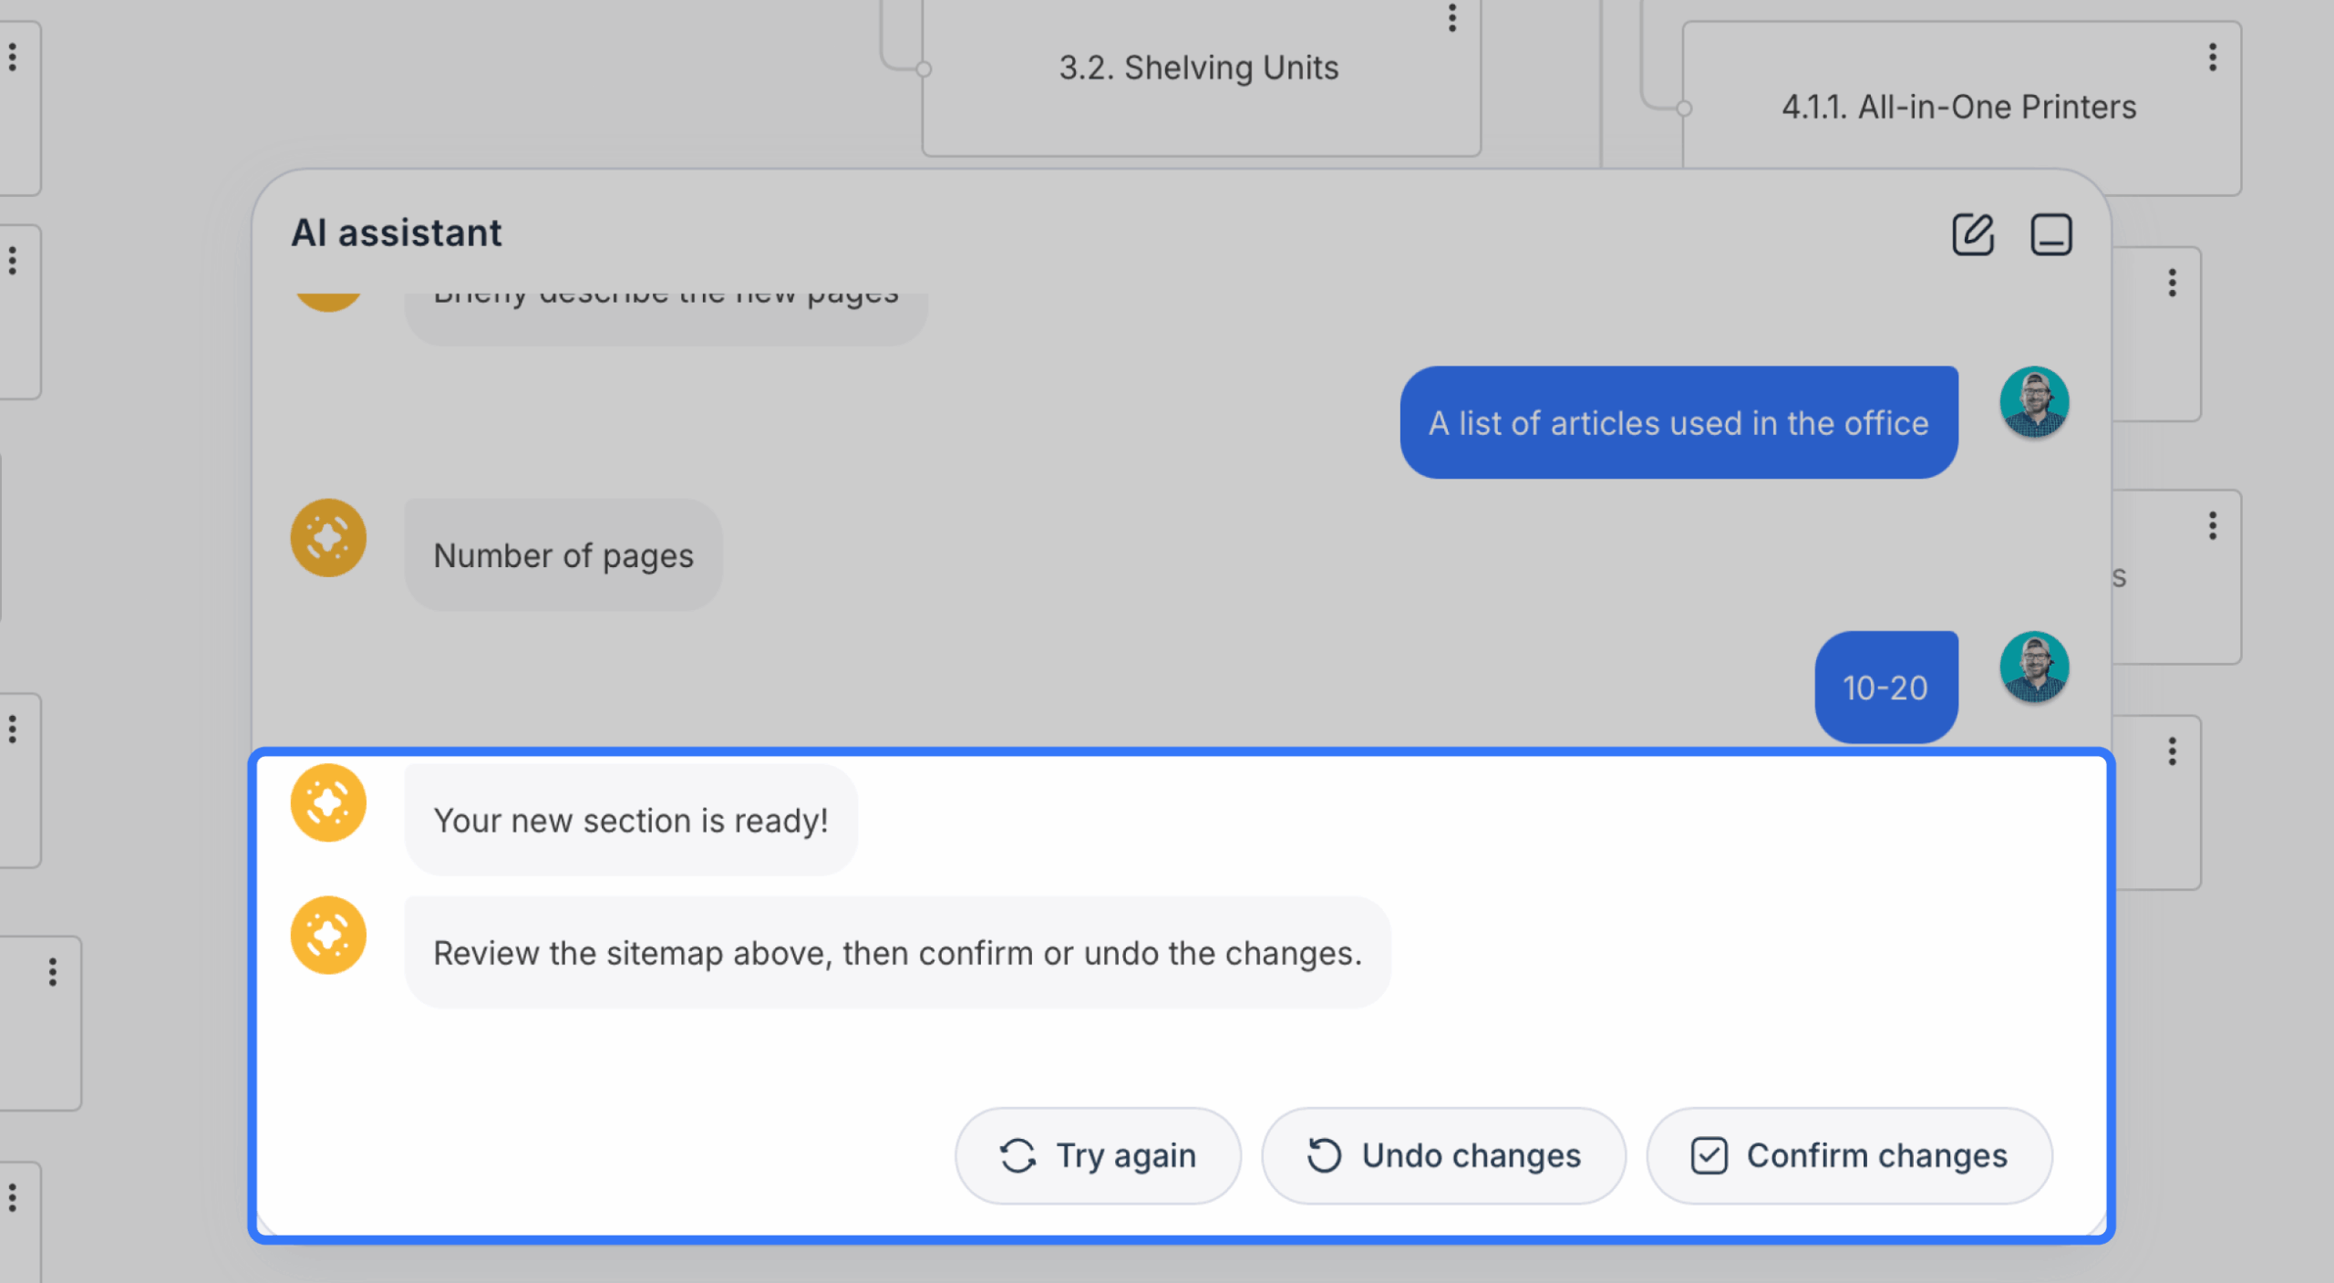Image resolution: width=2334 pixels, height=1283 pixels.
Task: Click the connector node left of Shelving Units
Action: (924, 69)
